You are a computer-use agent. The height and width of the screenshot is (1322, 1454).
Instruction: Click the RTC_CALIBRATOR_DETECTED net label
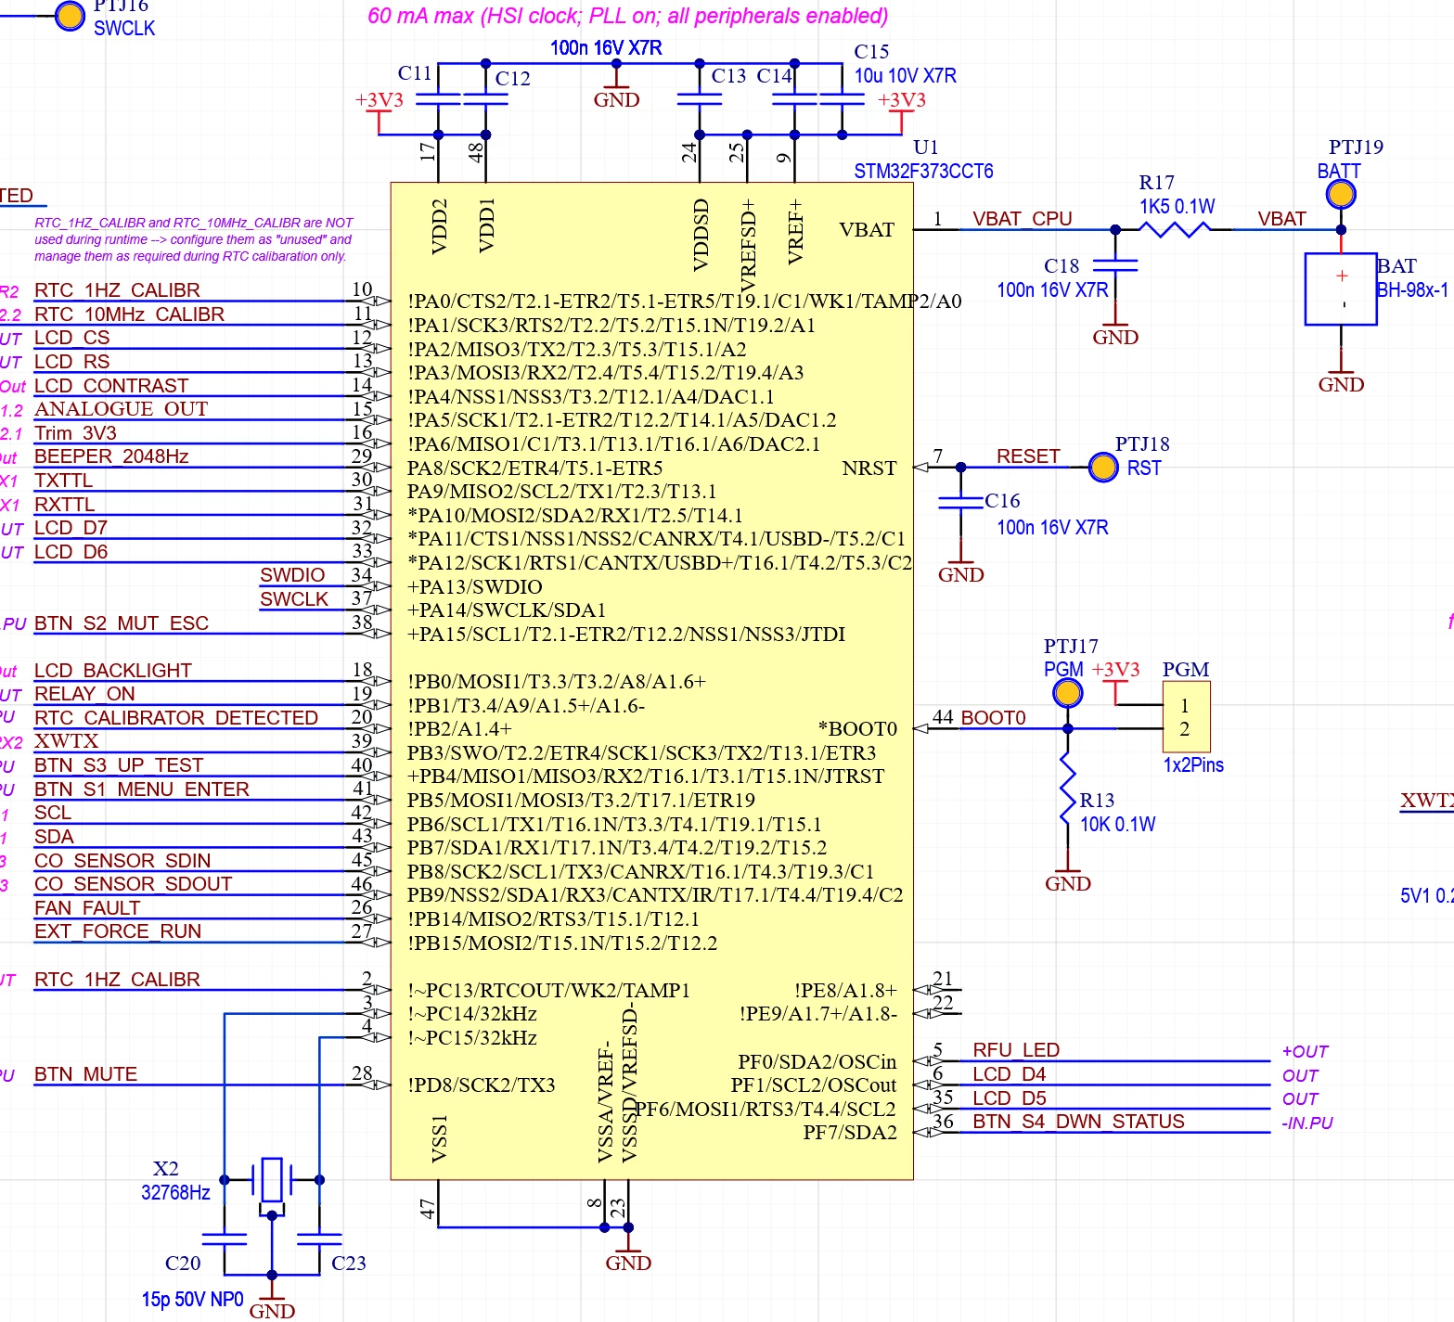tap(176, 717)
